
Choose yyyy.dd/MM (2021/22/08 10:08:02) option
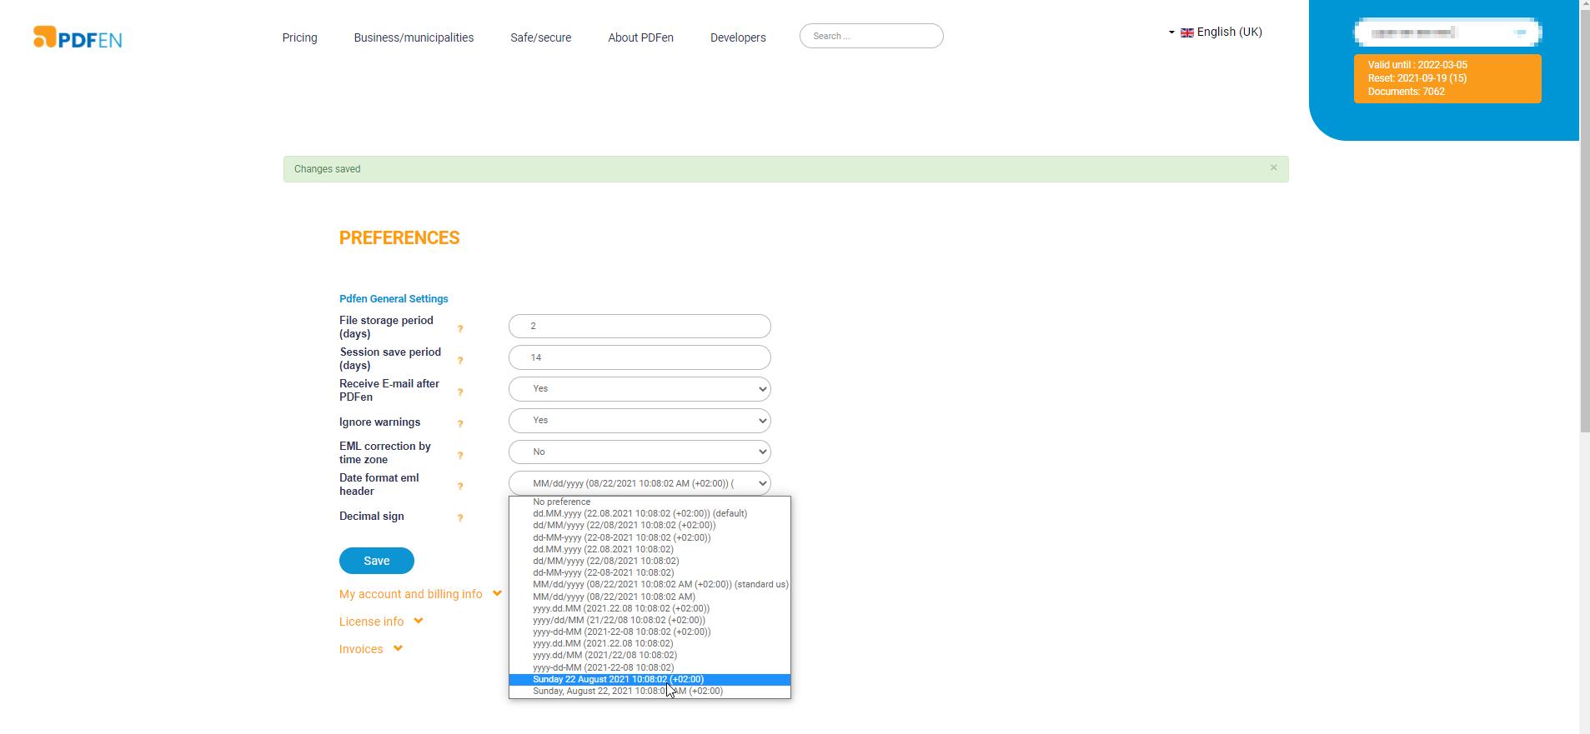(650, 655)
